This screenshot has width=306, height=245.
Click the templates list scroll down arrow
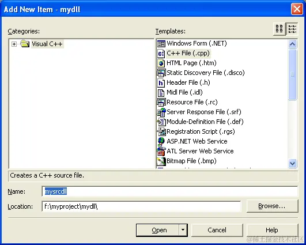click(x=292, y=163)
